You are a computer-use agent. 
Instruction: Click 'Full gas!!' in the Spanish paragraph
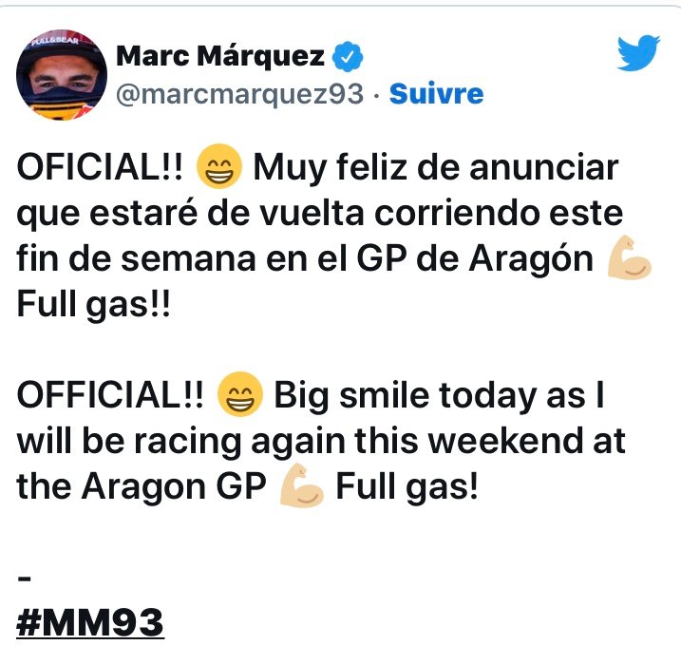[x=93, y=305]
